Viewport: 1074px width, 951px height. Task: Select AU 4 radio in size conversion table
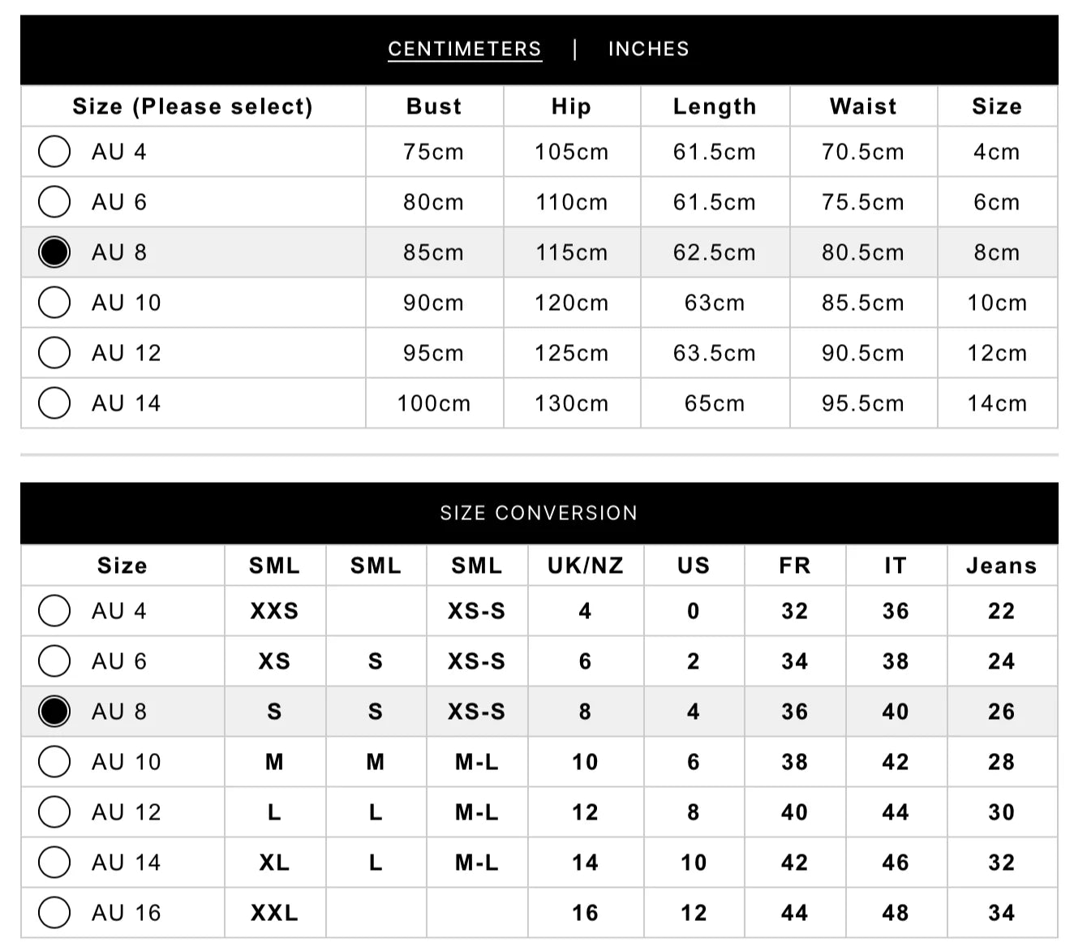click(x=54, y=611)
